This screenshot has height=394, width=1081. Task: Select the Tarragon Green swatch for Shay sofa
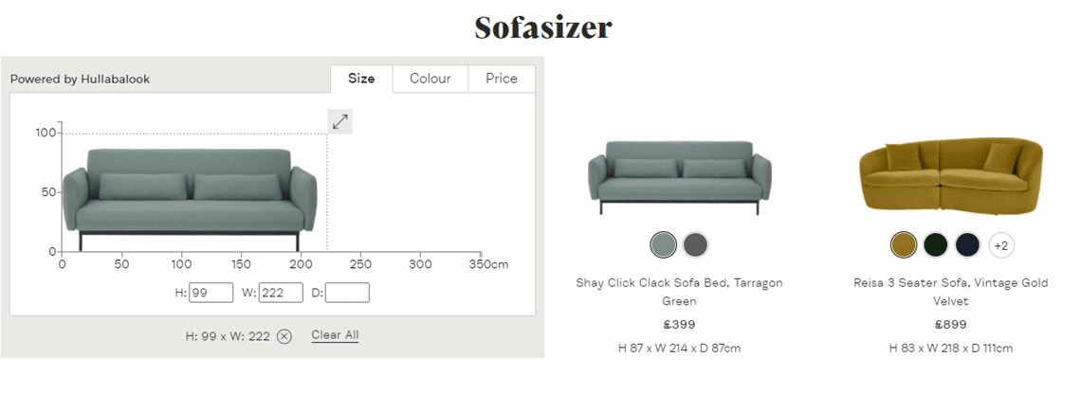coord(664,245)
